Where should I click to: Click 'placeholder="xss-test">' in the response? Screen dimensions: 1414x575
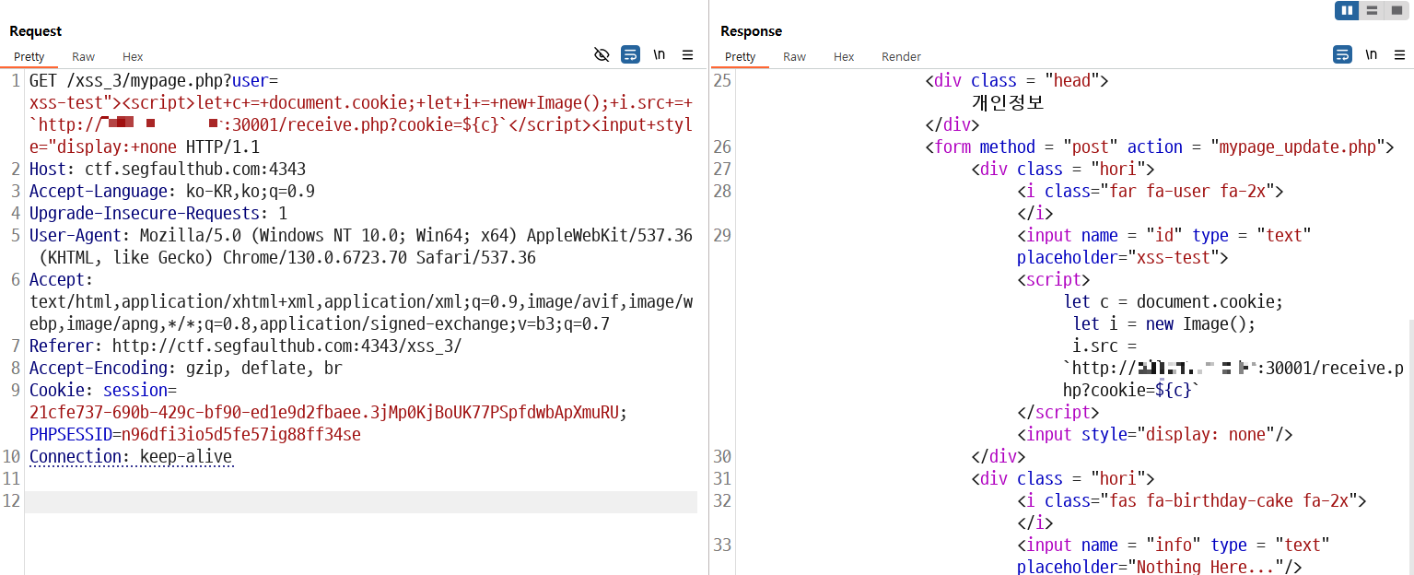pyautogui.click(x=1123, y=257)
